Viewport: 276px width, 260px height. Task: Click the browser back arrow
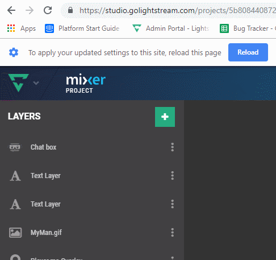click(11, 10)
